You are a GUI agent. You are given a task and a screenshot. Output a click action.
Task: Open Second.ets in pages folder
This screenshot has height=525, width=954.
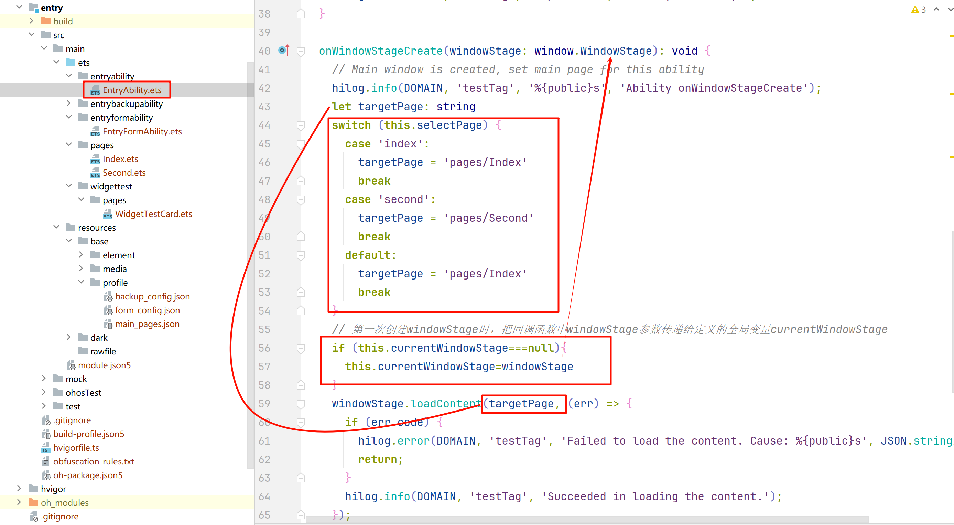point(124,173)
